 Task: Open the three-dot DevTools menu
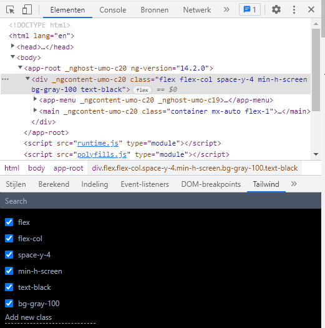(x=294, y=9)
